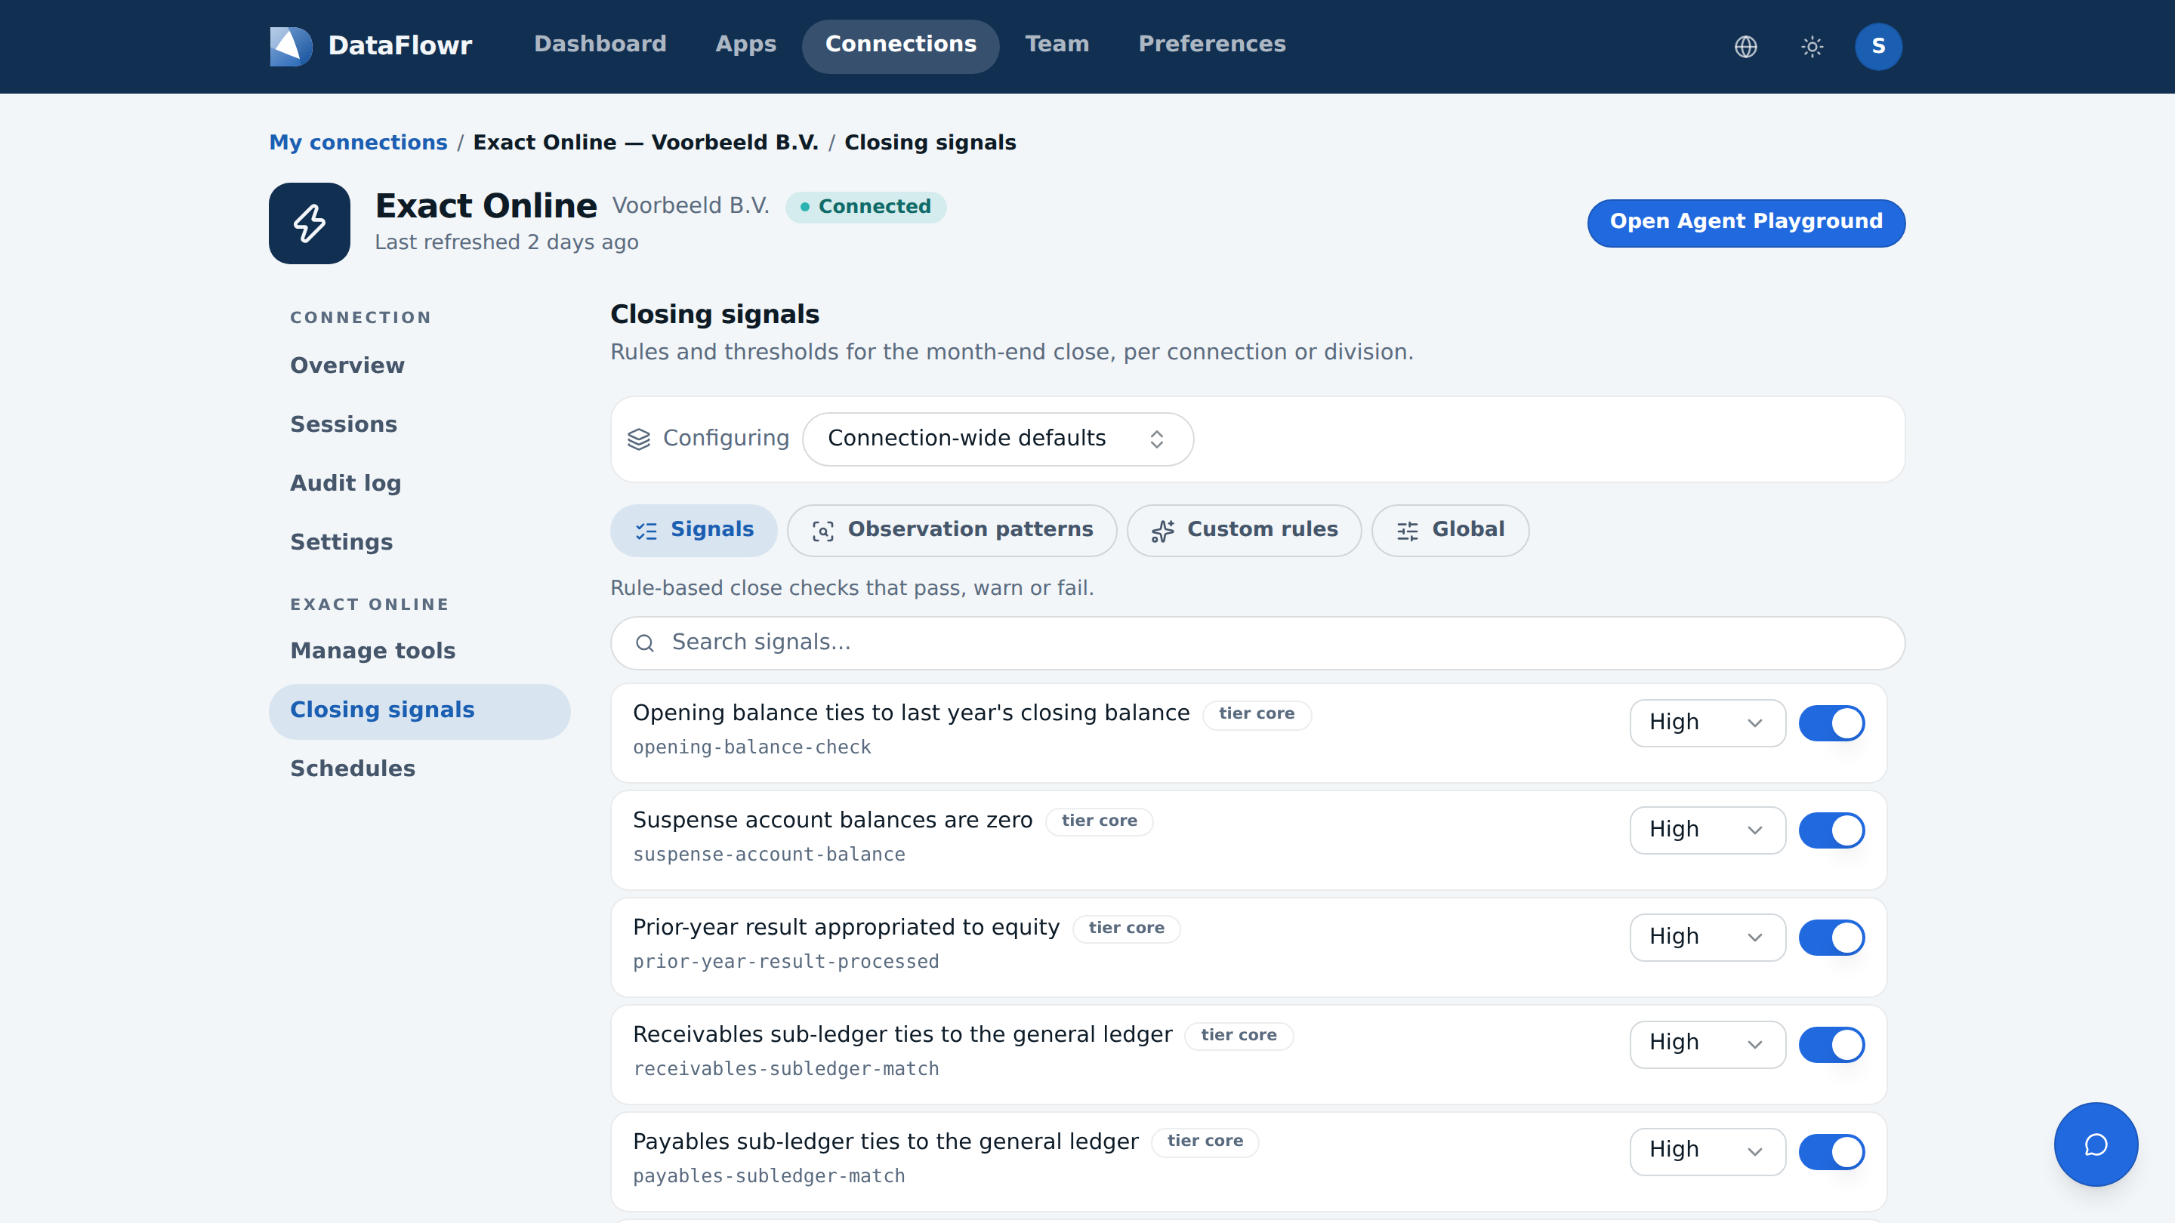Click the tier core tag on Payables sub-ledger
This screenshot has width=2175, height=1223.
[x=1205, y=1141]
